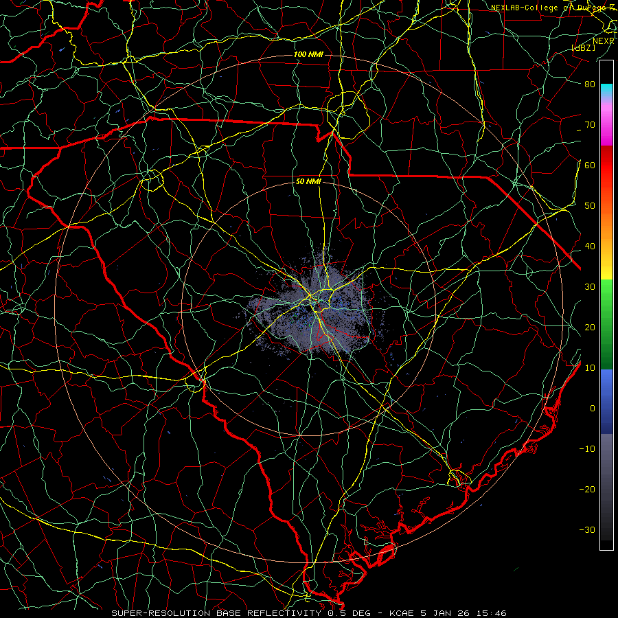Click the 15:46 timestamp in the footer
The image size is (618, 618).
[491, 613]
